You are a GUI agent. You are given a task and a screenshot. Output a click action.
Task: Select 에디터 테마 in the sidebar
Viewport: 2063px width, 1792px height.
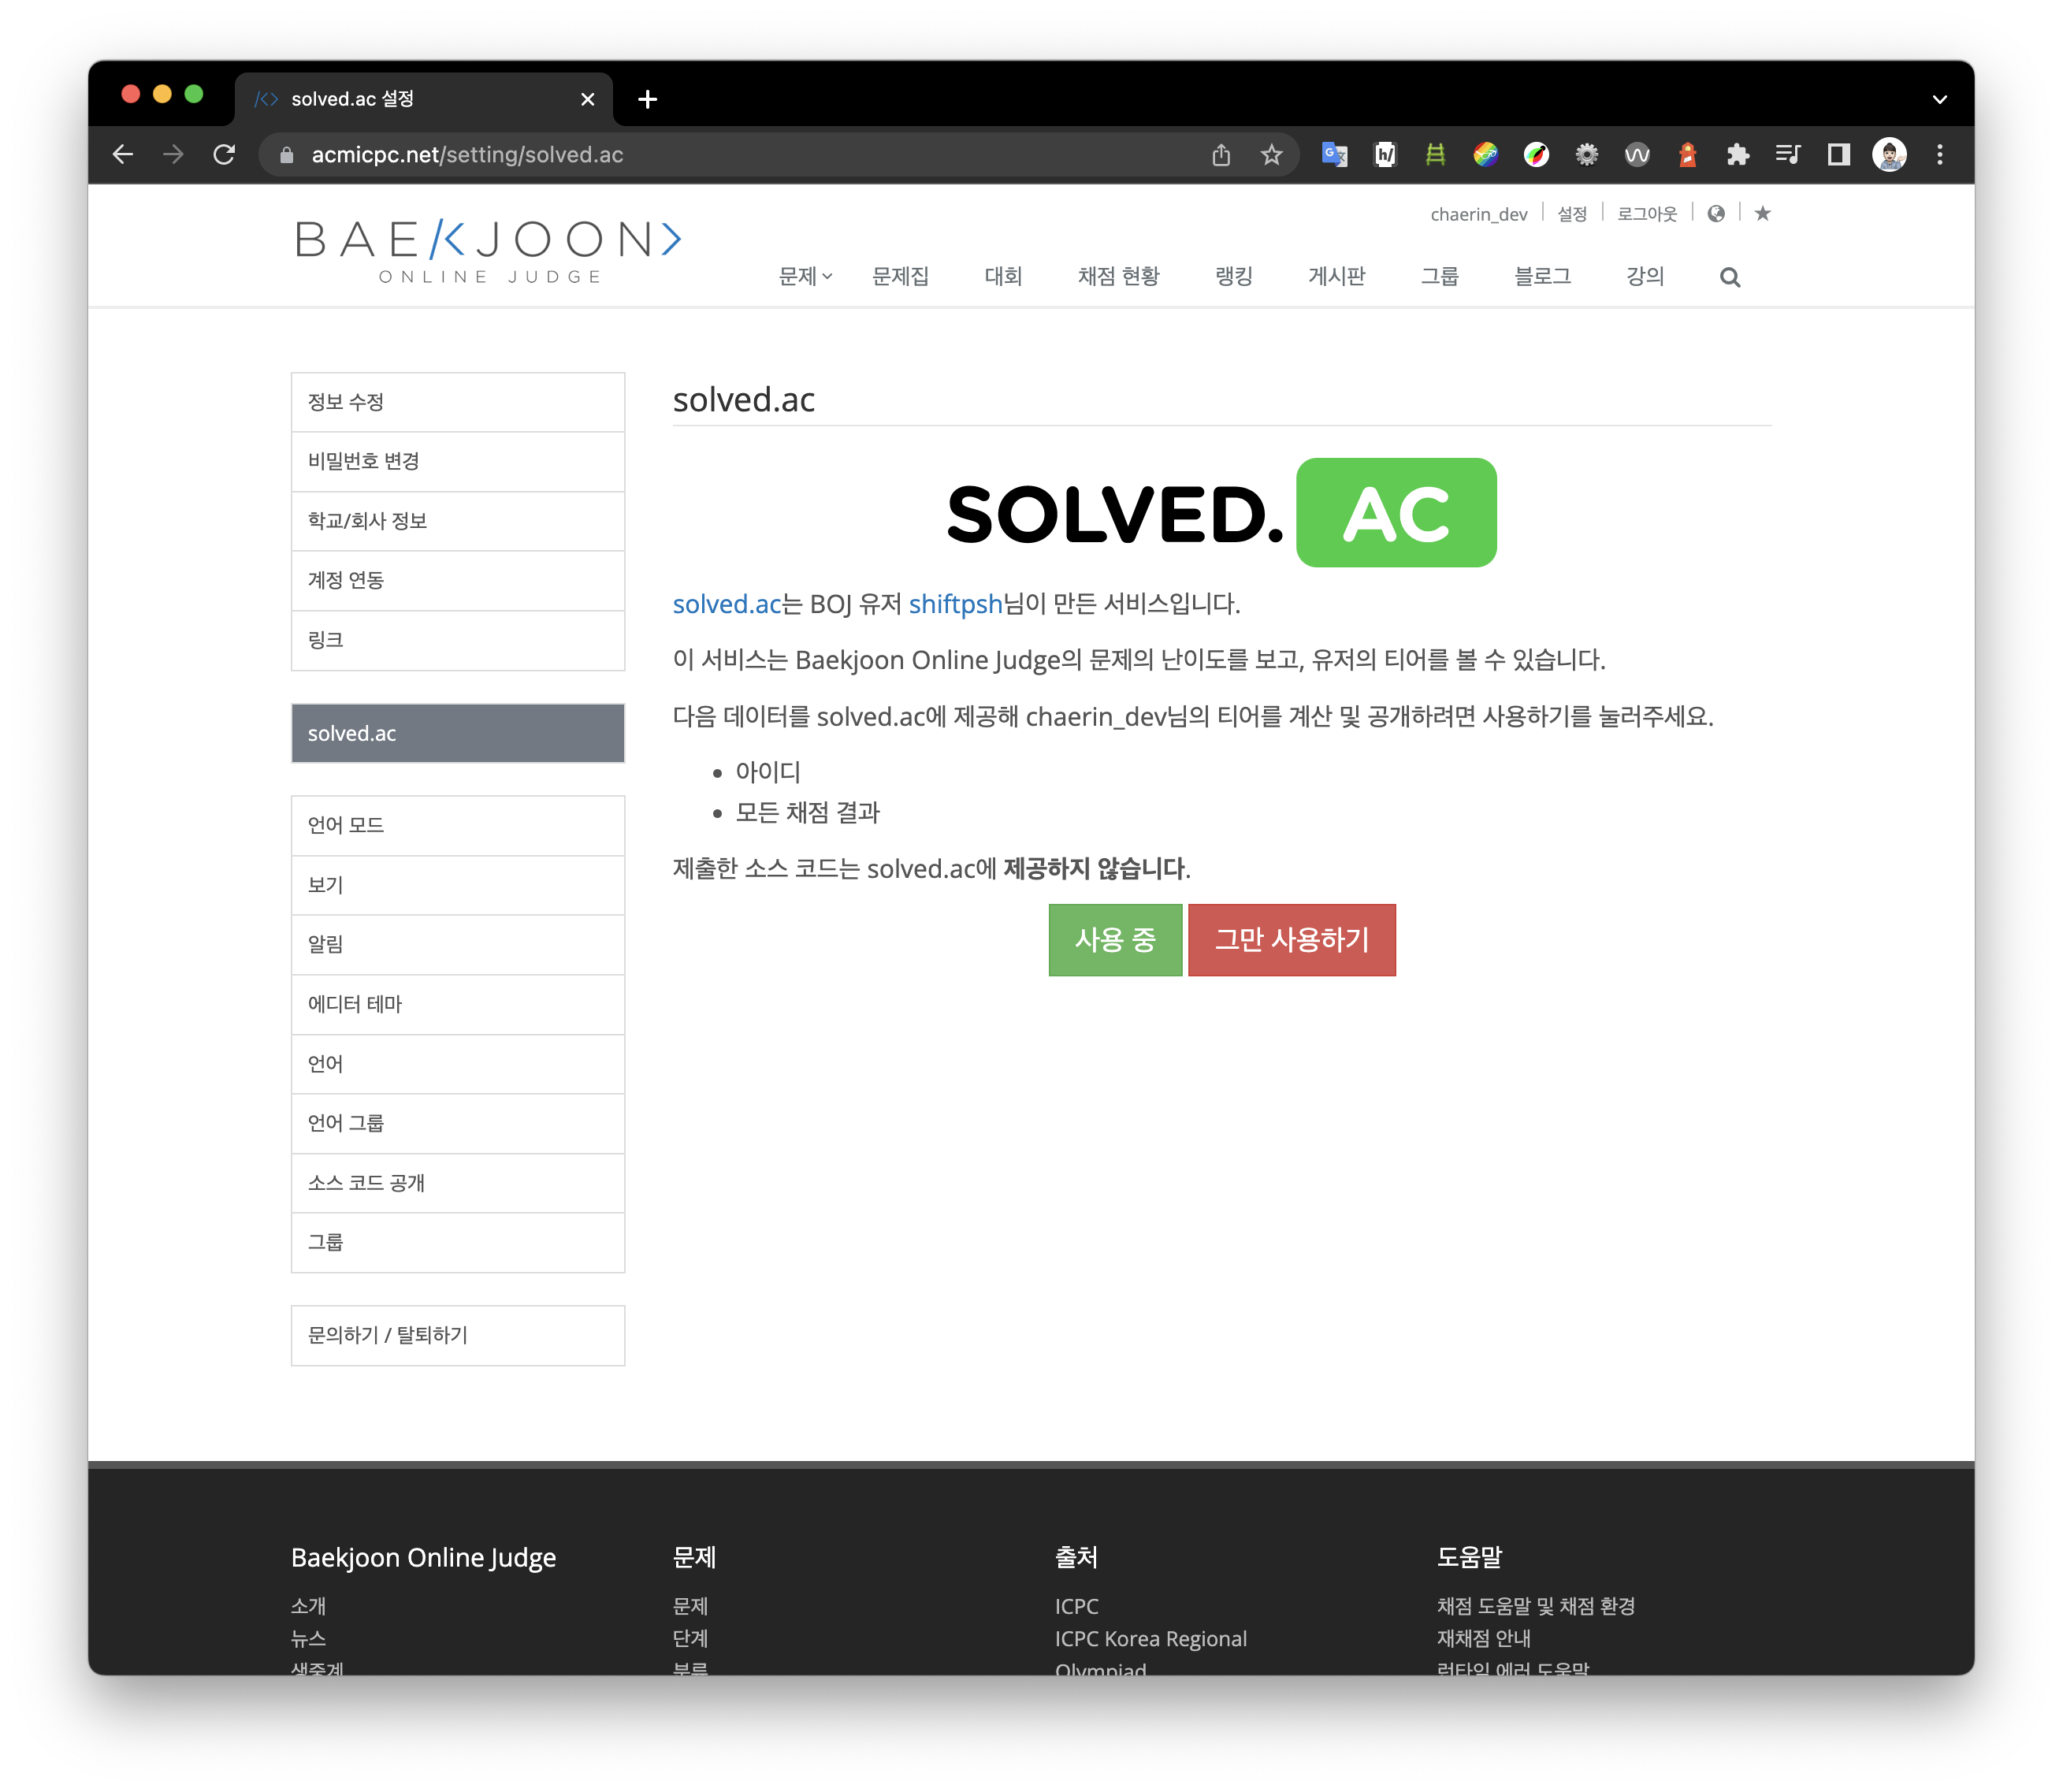point(458,1004)
